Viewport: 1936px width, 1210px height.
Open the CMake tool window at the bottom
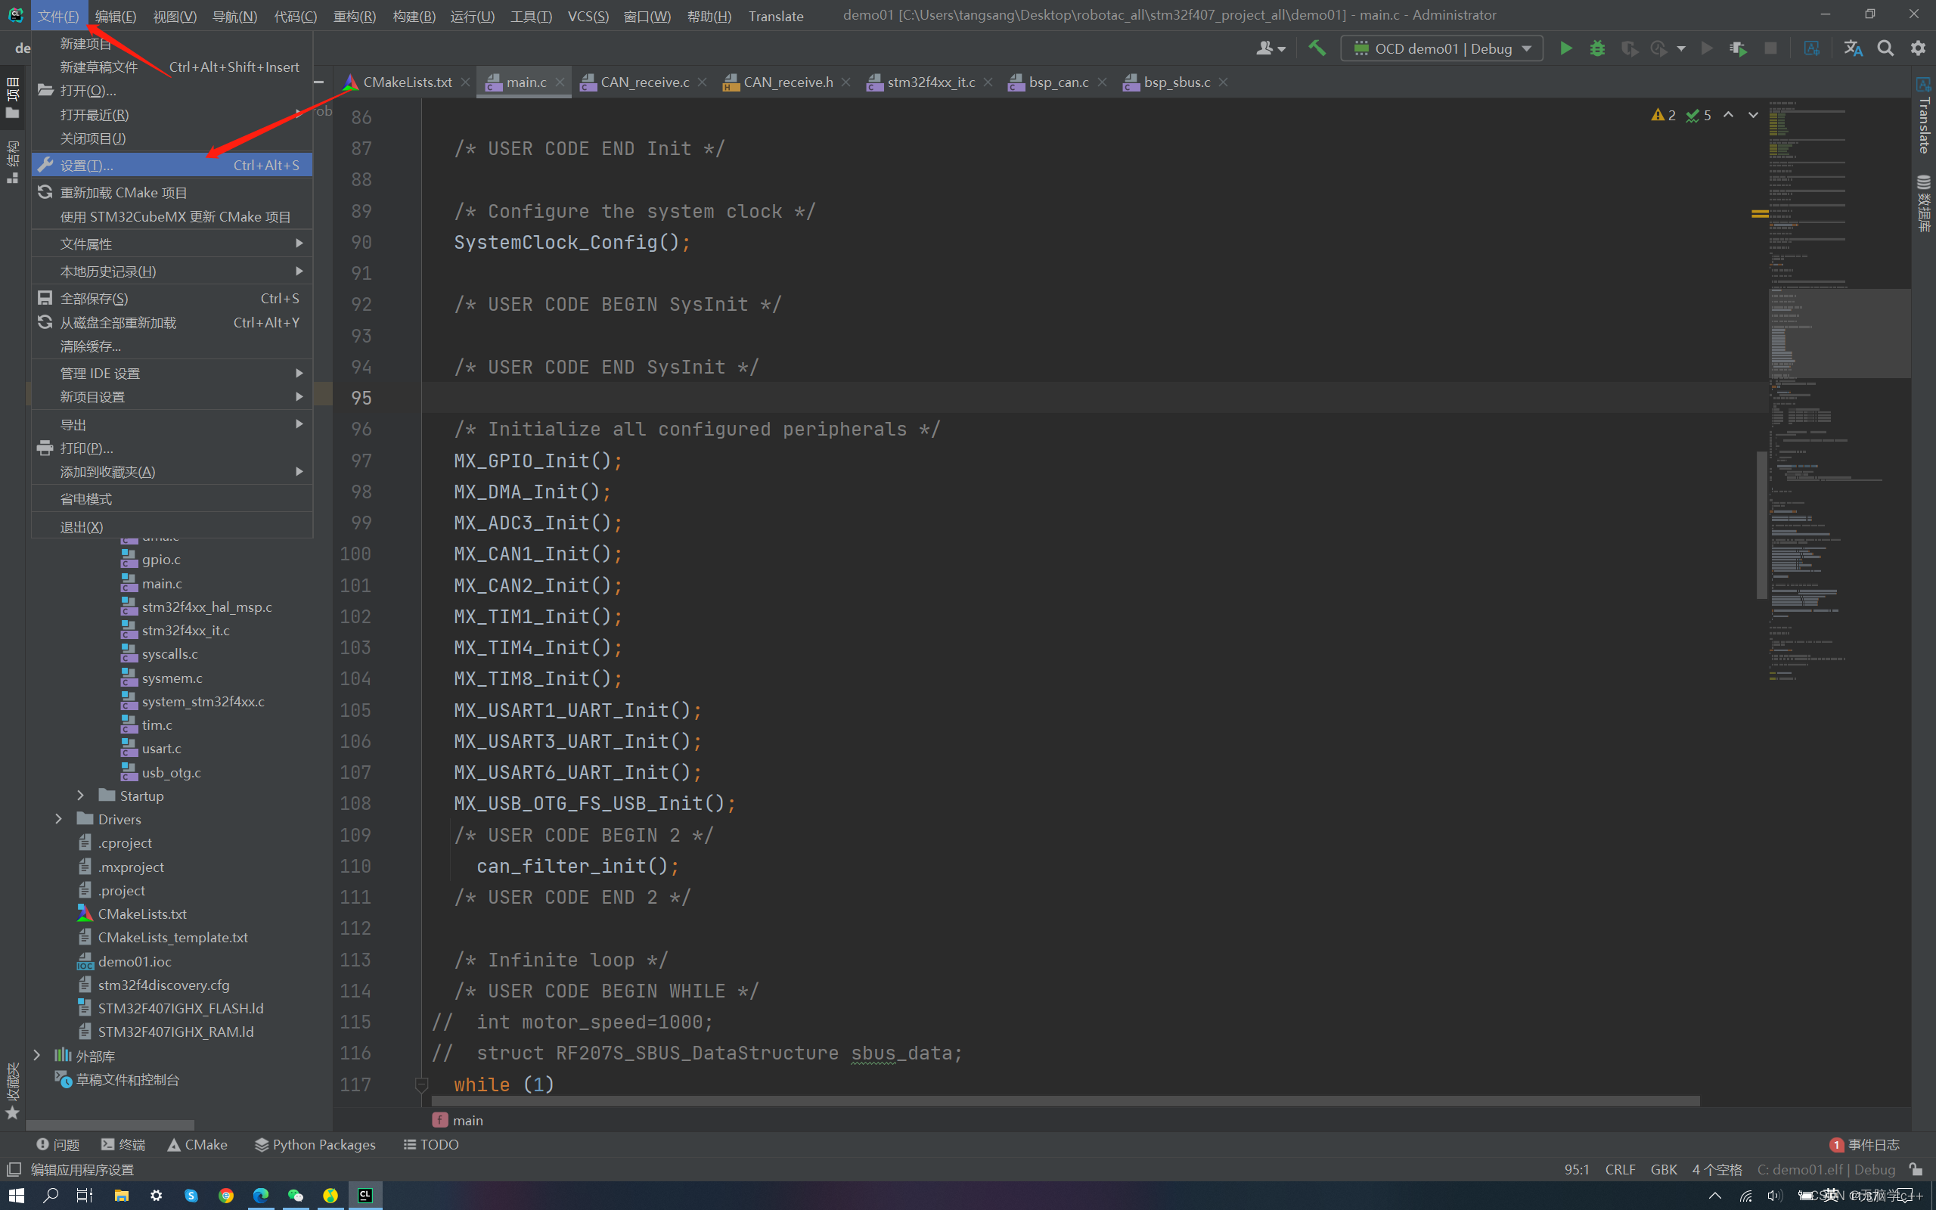click(197, 1144)
